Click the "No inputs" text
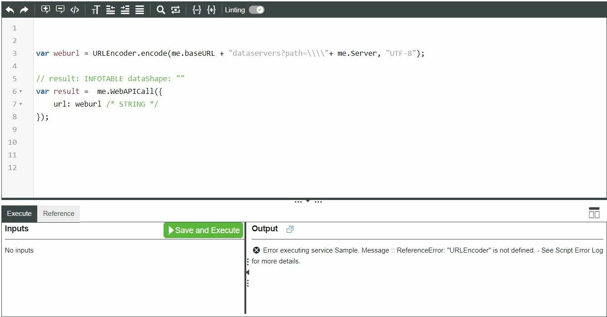The height and width of the screenshot is (317, 607). point(19,250)
